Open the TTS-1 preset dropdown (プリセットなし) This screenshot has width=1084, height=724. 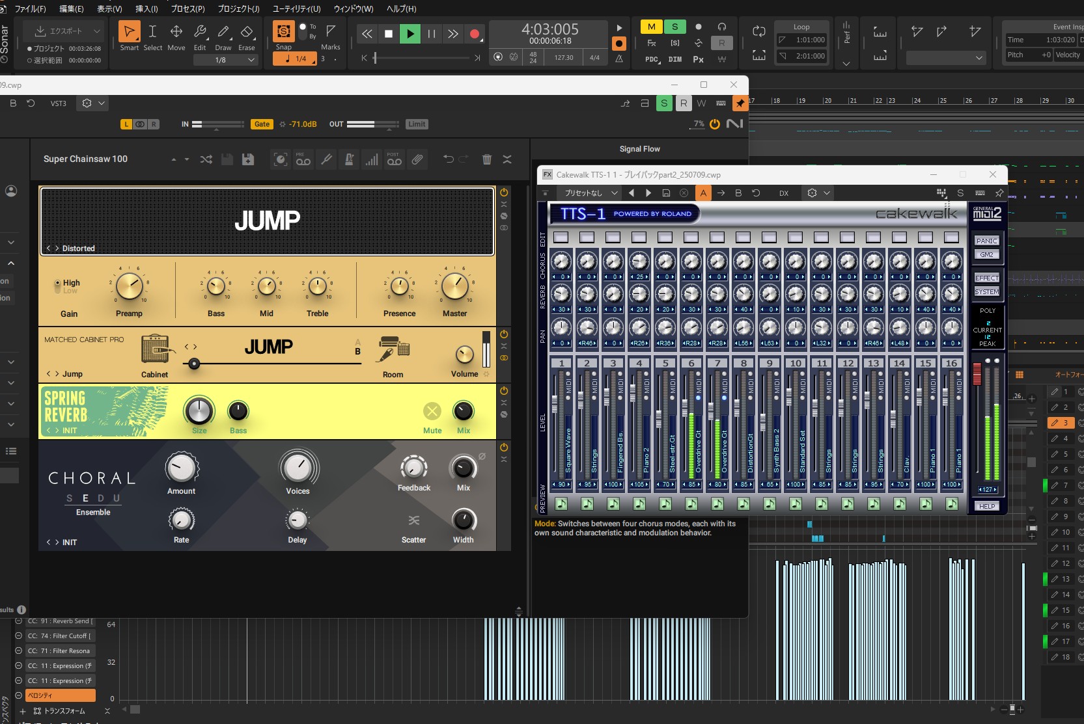click(x=590, y=193)
